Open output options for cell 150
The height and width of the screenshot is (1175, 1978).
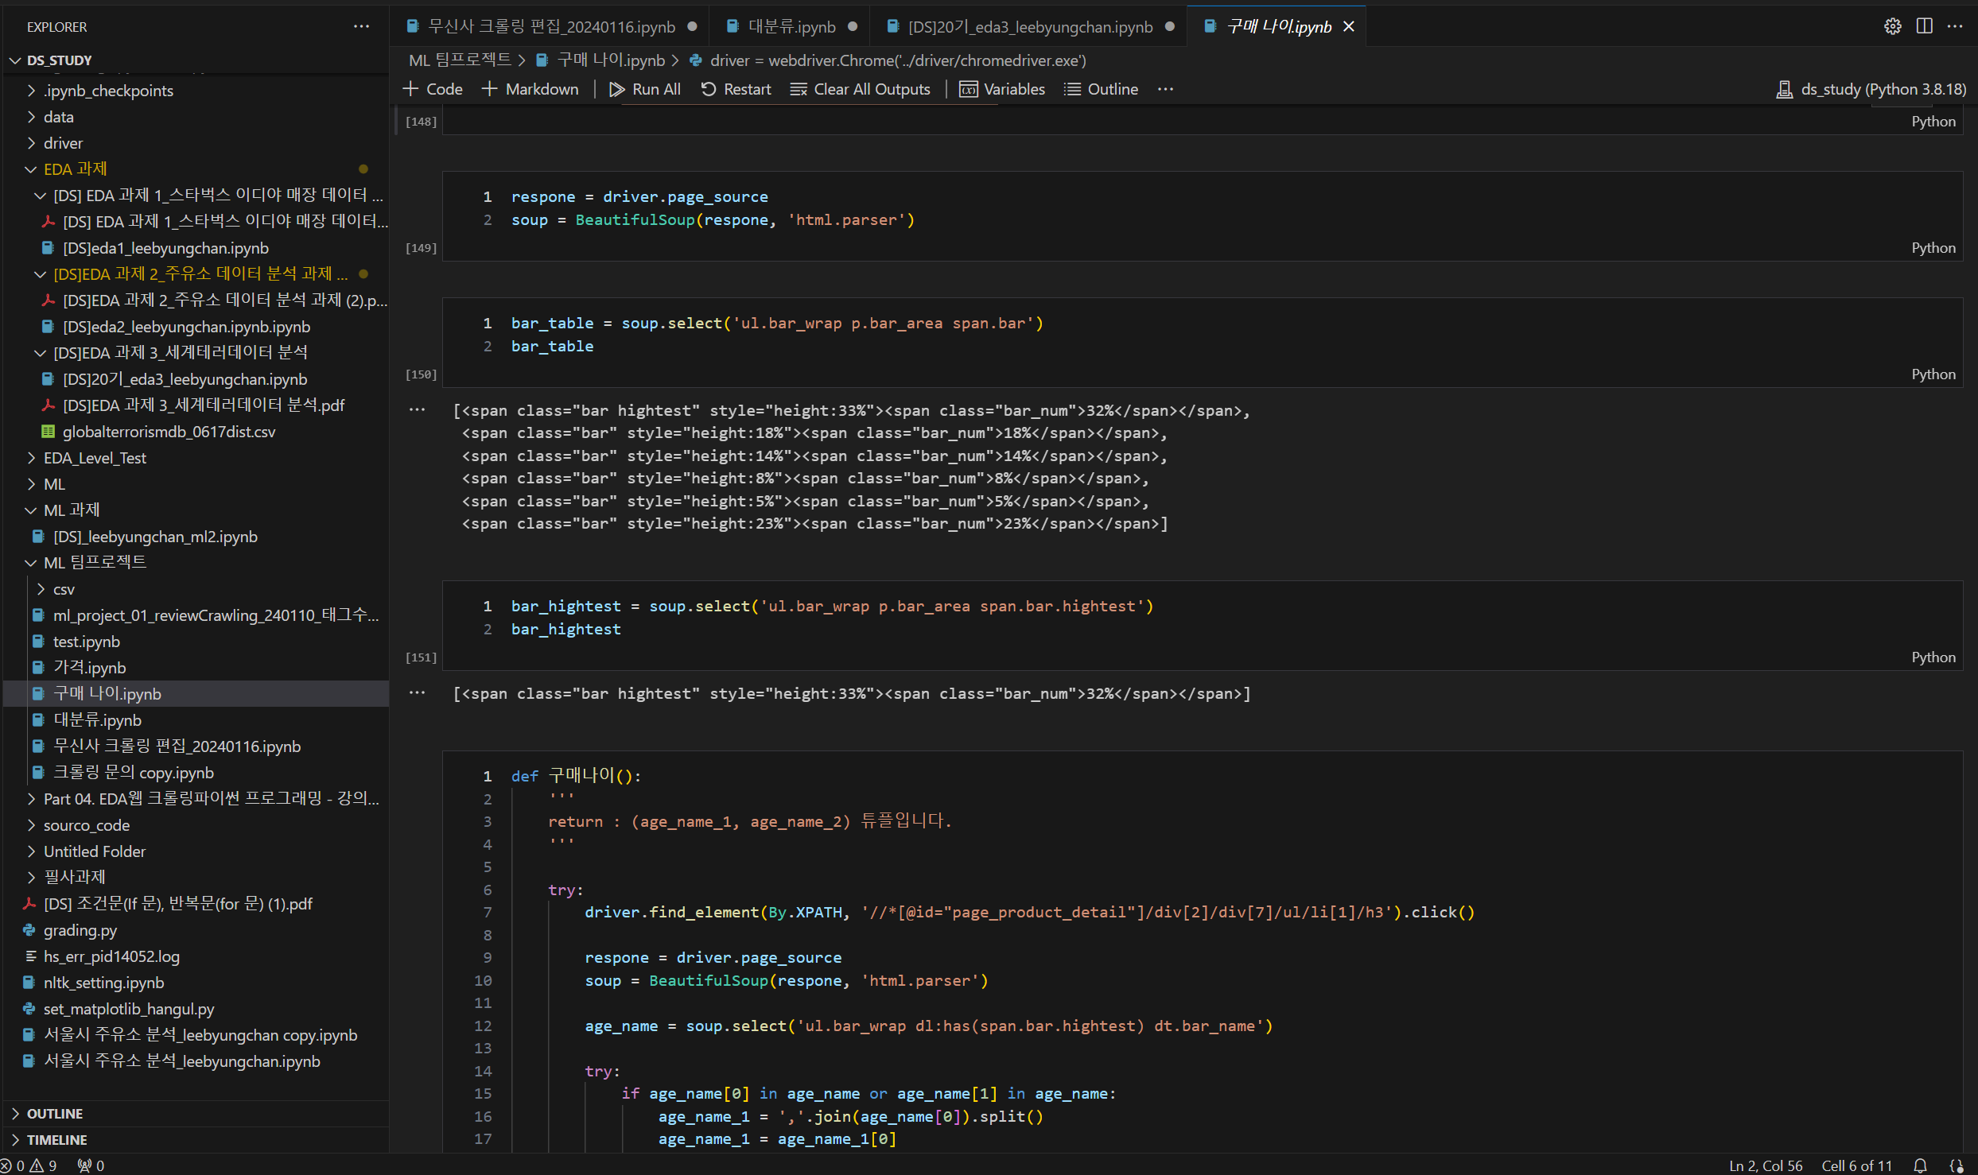[x=417, y=410]
